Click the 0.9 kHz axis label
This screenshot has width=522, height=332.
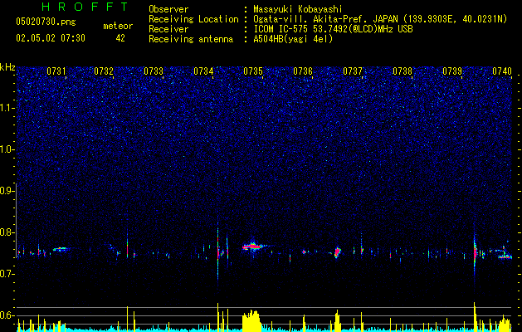point(7,191)
